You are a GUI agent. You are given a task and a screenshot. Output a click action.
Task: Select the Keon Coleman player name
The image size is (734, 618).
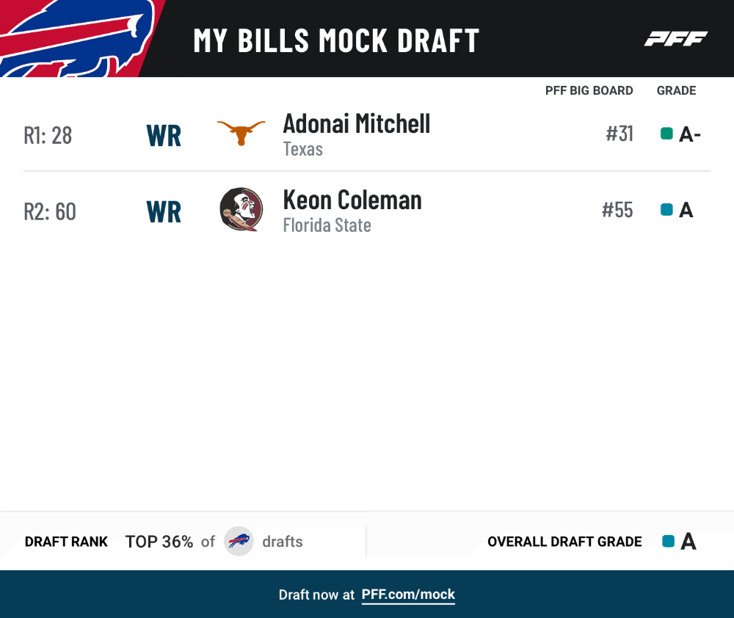tap(352, 200)
